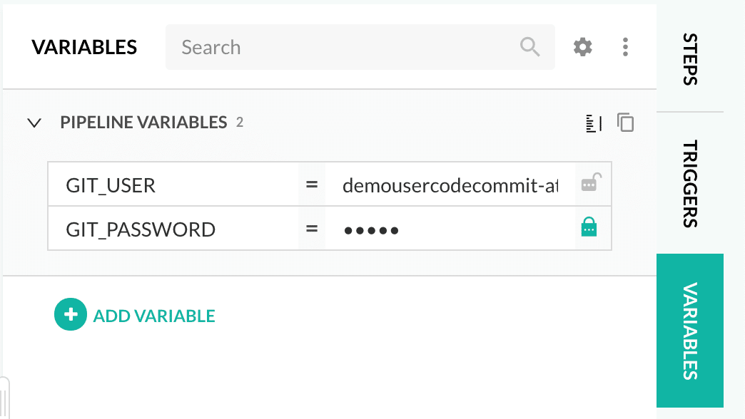Click the masked GIT_PASSWORD value field
Viewport: 745px width, 419px height.
pyautogui.click(x=450, y=229)
